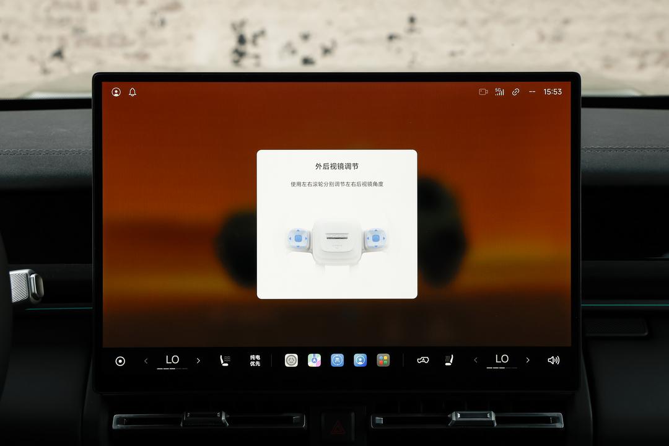Viewport: 669px width, 446px height.
Task: Raise the right LO temperature with the arrow
Action: pos(528,361)
